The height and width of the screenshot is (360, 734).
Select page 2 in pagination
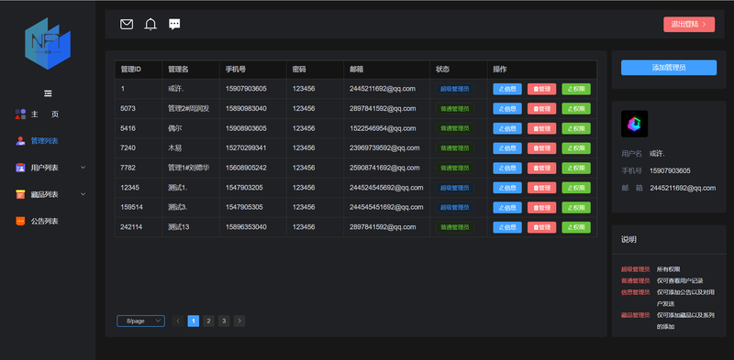pyautogui.click(x=209, y=321)
